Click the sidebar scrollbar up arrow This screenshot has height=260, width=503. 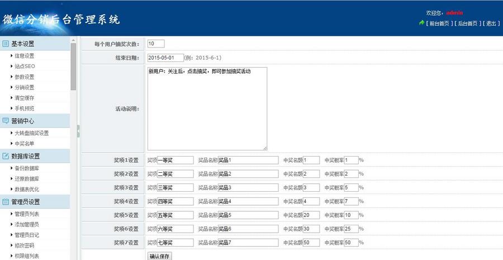point(73,40)
